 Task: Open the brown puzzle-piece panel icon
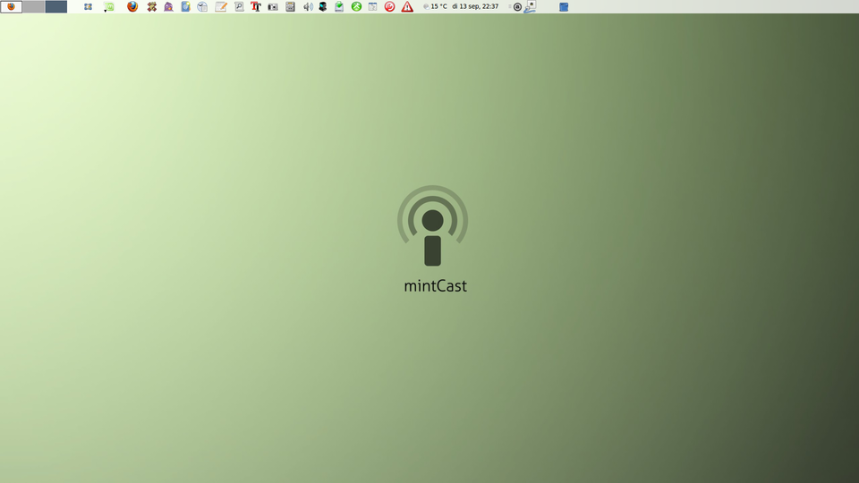pyautogui.click(x=152, y=6)
